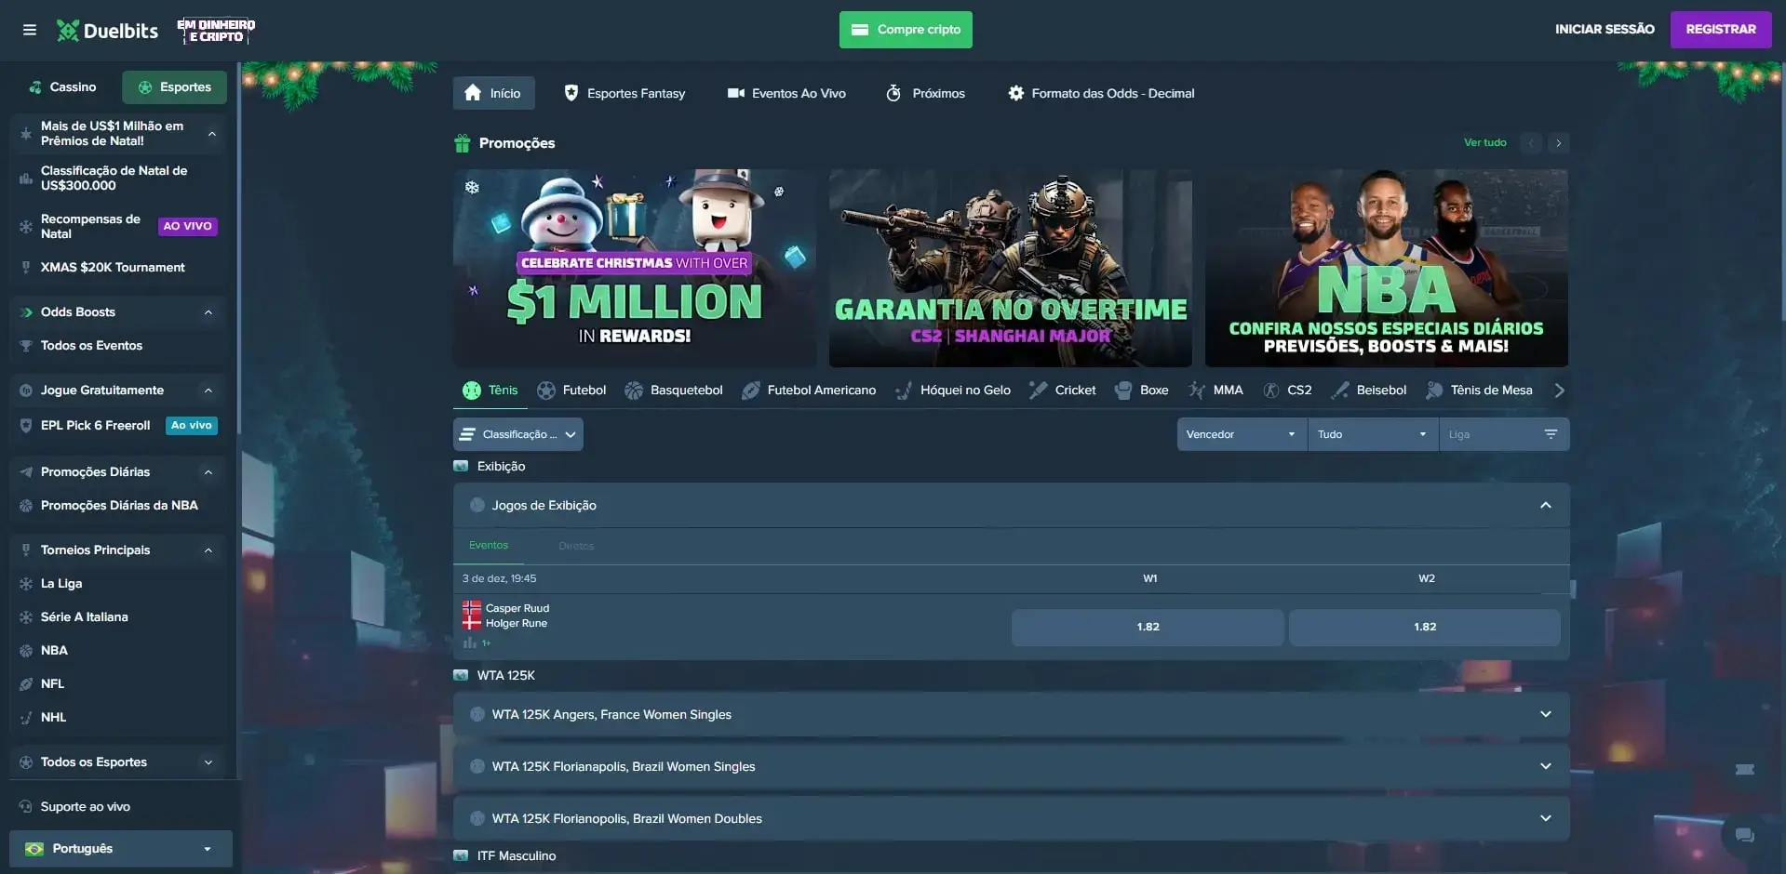Click the statistics icon under Casper Ruud match
Image resolution: width=1786 pixels, height=874 pixels.
[470, 642]
